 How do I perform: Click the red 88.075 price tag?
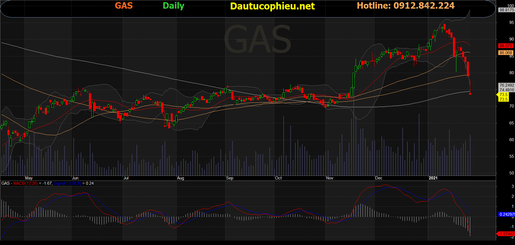506,46
